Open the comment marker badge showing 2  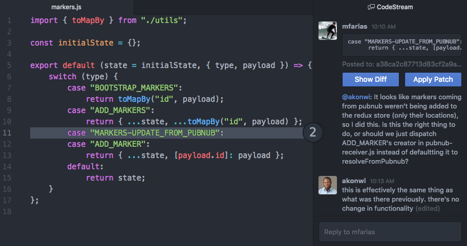point(313,133)
